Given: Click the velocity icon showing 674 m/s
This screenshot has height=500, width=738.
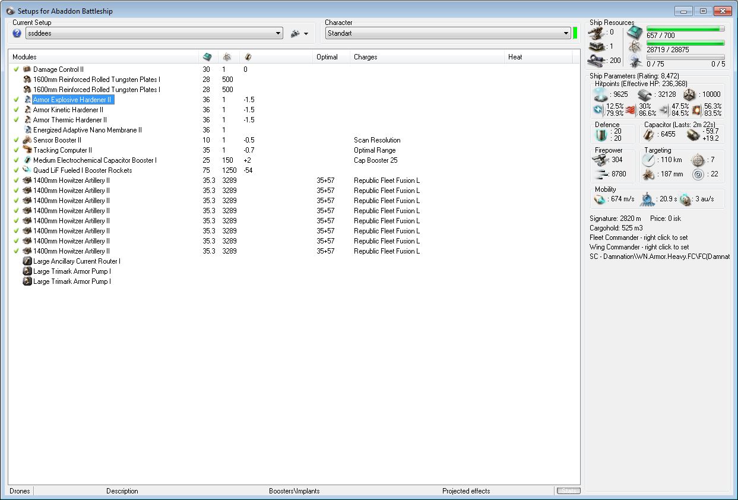Looking at the screenshot, I should point(601,199).
